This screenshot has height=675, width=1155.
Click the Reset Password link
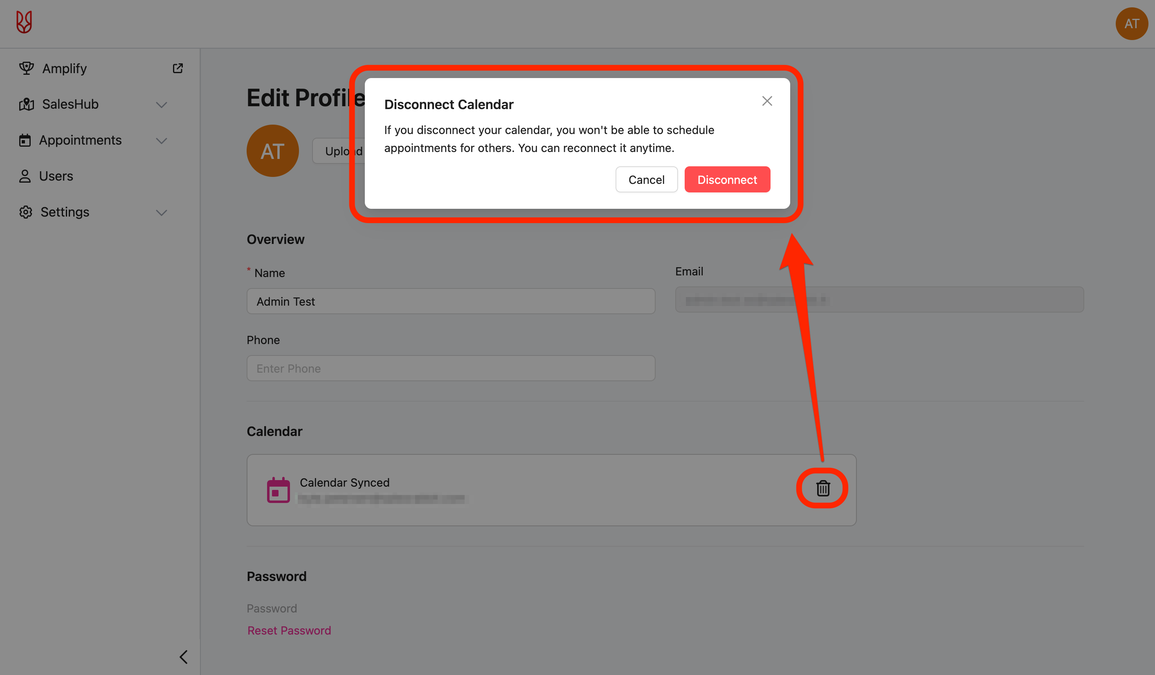289,630
